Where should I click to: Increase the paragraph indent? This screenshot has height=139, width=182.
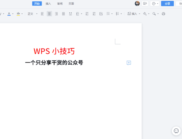94,14
